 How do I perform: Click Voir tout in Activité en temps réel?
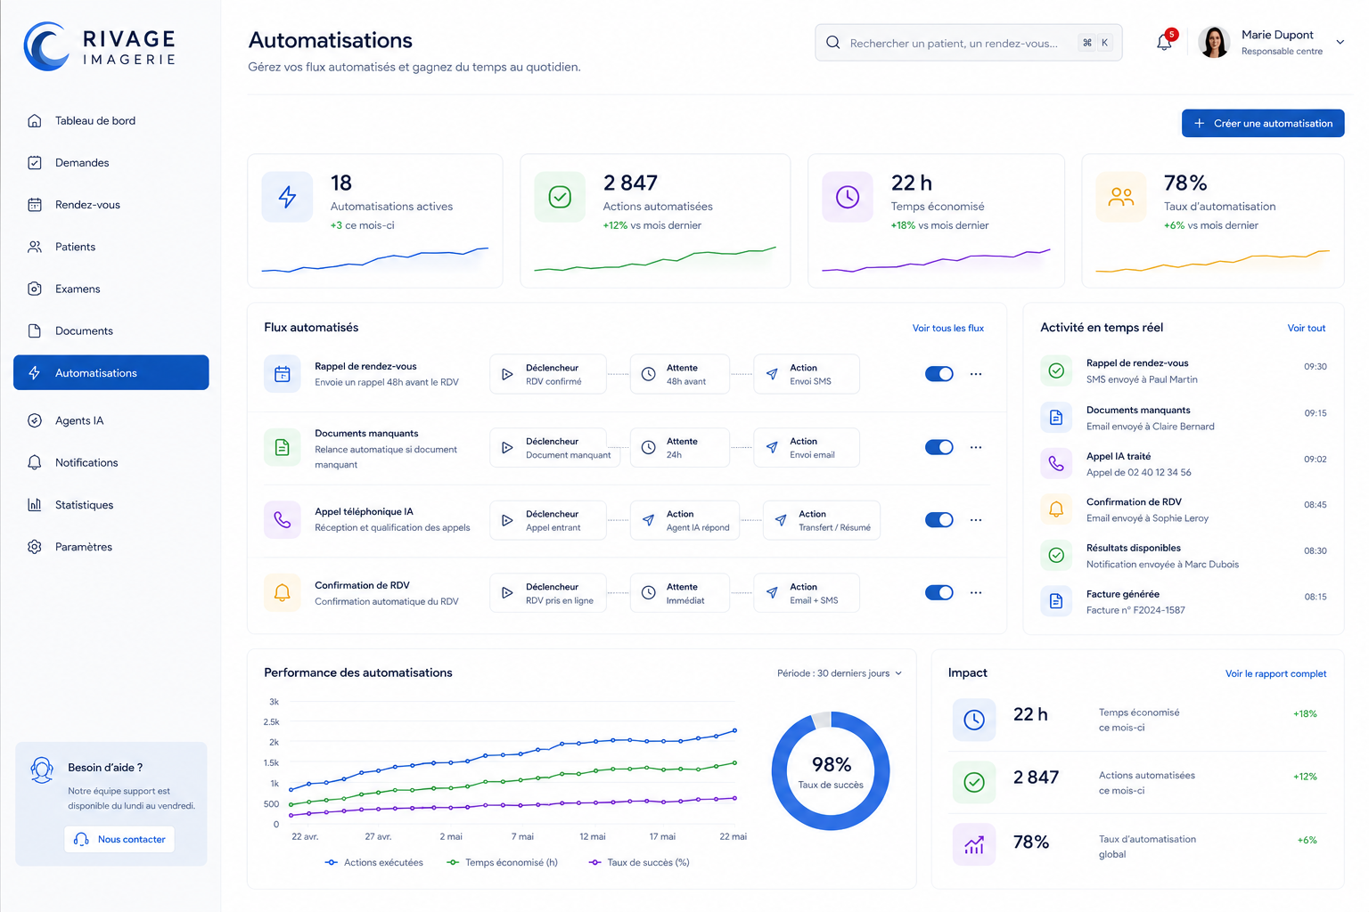coord(1306,328)
